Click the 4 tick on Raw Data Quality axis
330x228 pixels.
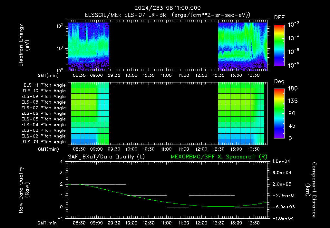point(62,161)
